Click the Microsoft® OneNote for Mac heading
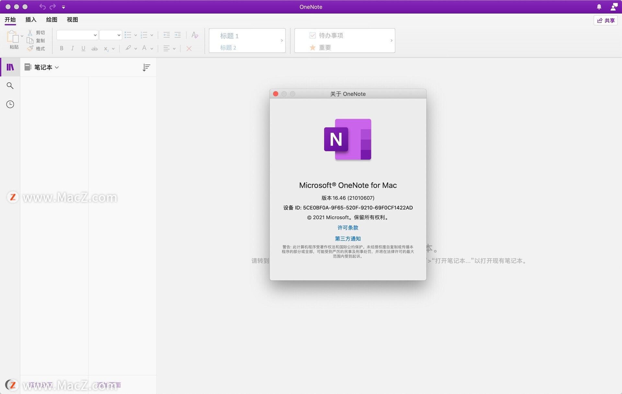Viewport: 622px width, 394px height. coord(348,186)
